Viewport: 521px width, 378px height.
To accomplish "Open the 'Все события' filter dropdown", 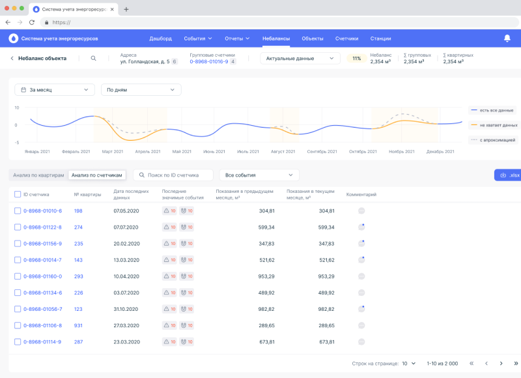I will click(259, 175).
